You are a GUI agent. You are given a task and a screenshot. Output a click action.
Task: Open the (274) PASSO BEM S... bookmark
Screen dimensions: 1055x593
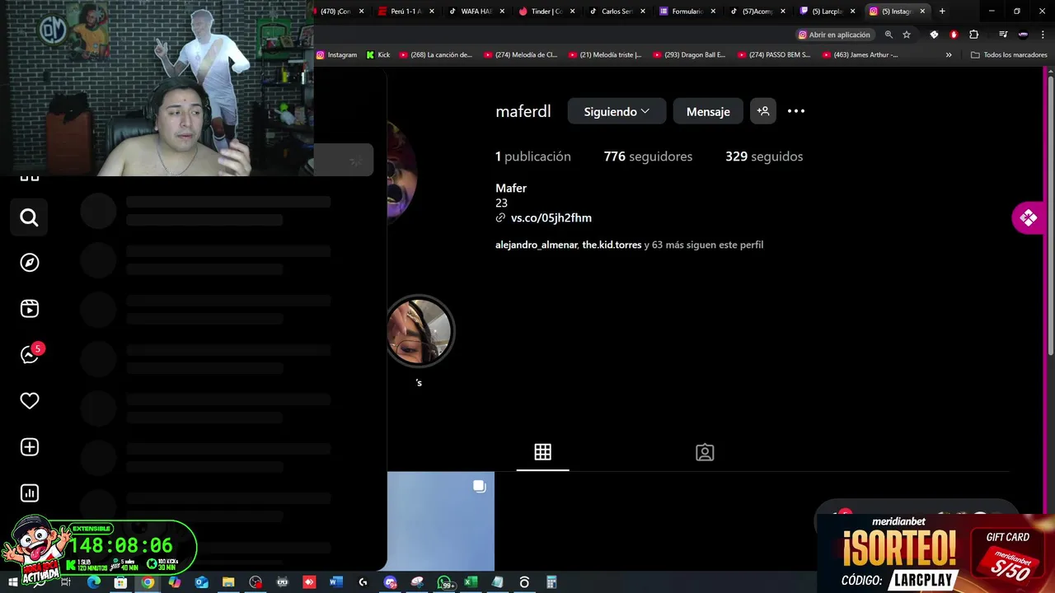pyautogui.click(x=774, y=55)
